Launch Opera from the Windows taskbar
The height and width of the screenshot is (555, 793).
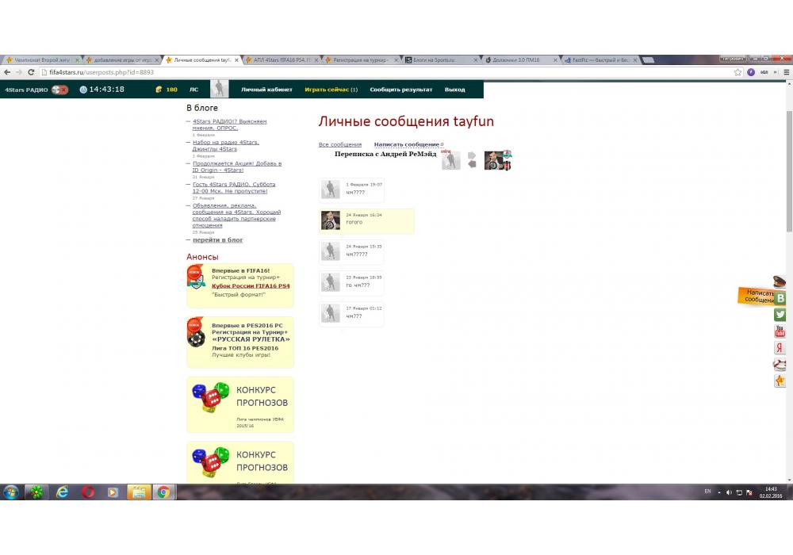coord(87,492)
